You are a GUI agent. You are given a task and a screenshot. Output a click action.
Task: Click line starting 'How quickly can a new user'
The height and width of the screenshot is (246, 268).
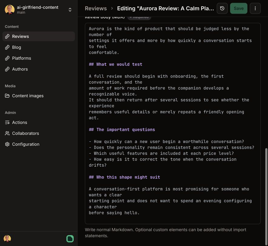(166, 141)
